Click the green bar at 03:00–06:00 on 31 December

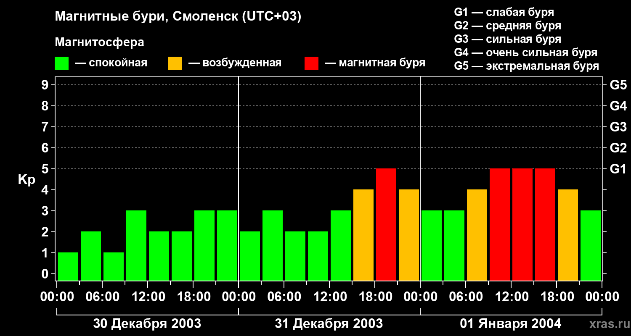click(x=273, y=245)
